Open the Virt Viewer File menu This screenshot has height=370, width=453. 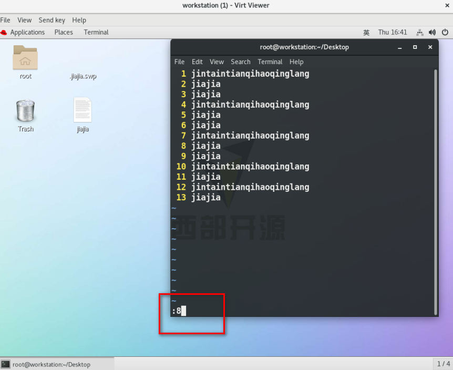coord(5,20)
